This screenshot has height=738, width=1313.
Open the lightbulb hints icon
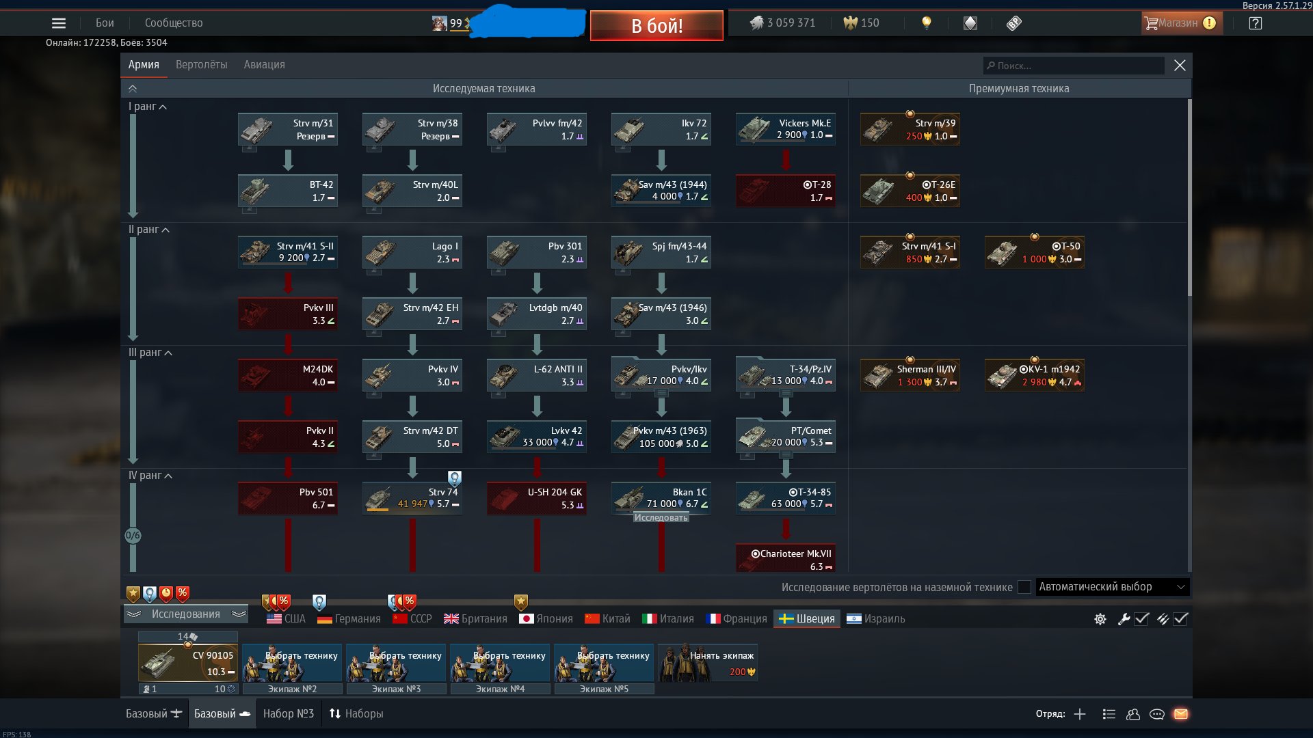pyautogui.click(x=927, y=23)
